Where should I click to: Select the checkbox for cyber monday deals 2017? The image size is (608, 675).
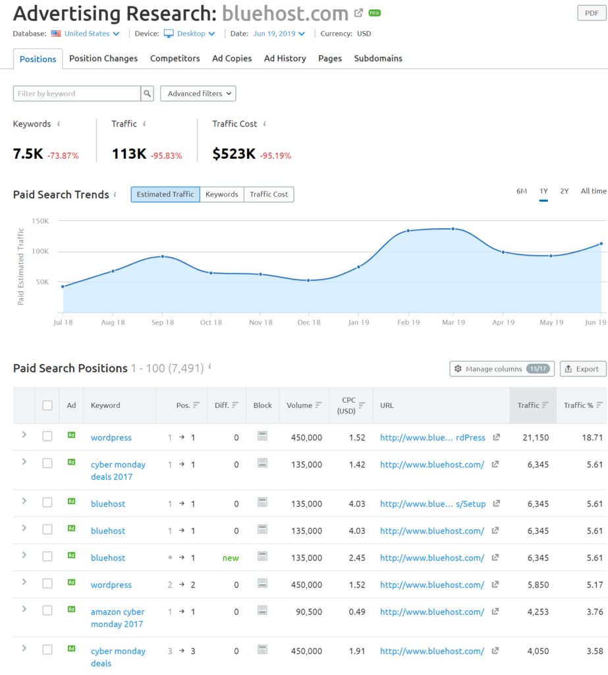click(47, 463)
